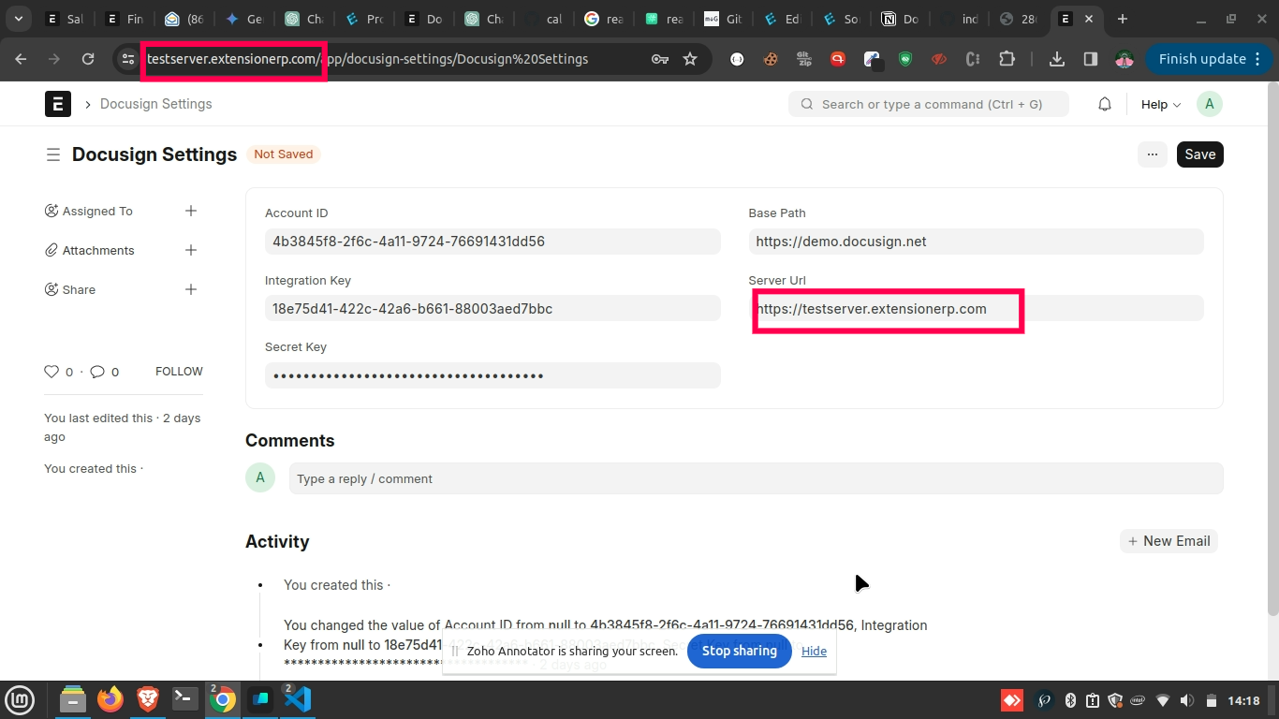Open the notifications bell
1279x719 pixels.
click(x=1105, y=104)
